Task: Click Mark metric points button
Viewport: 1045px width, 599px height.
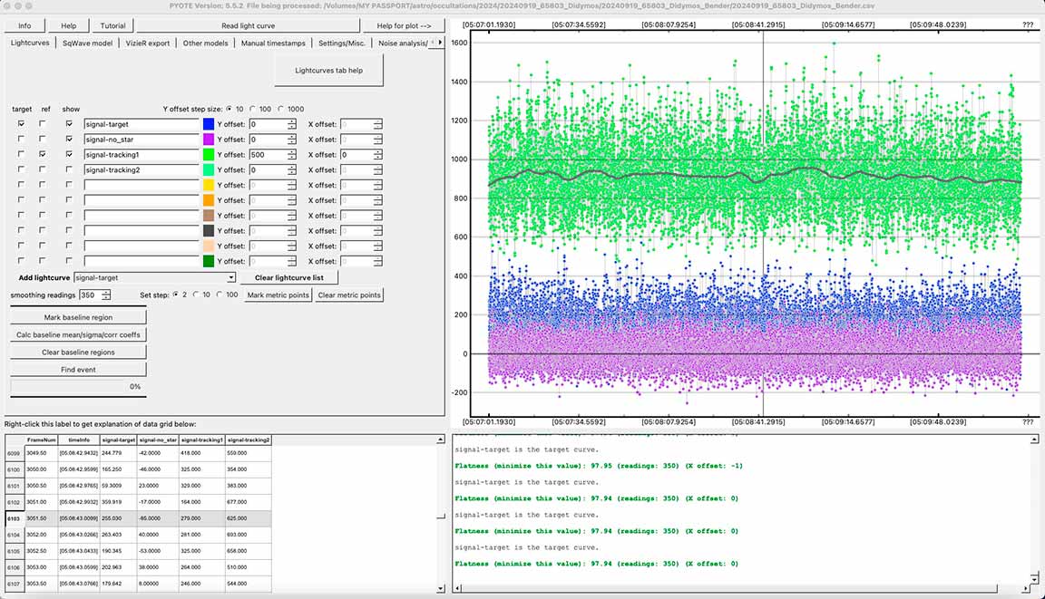Action: (x=278, y=295)
